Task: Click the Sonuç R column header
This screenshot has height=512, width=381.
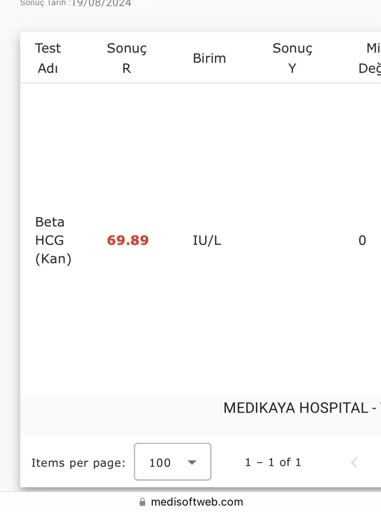Action: [127, 58]
